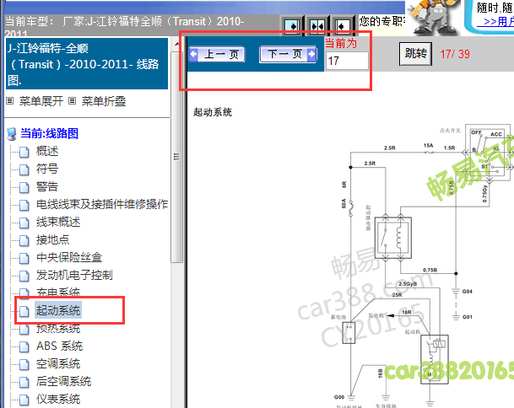Click the 起动系统 page heading text

pos(213,112)
